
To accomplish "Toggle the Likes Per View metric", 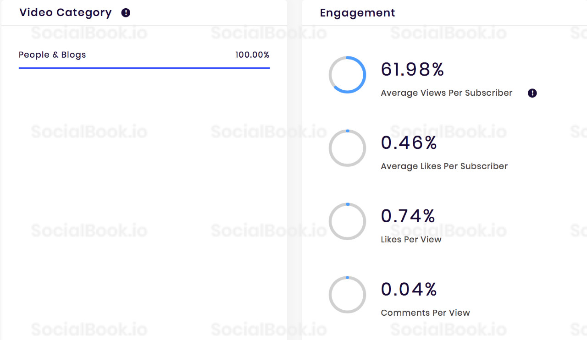I will point(411,239).
